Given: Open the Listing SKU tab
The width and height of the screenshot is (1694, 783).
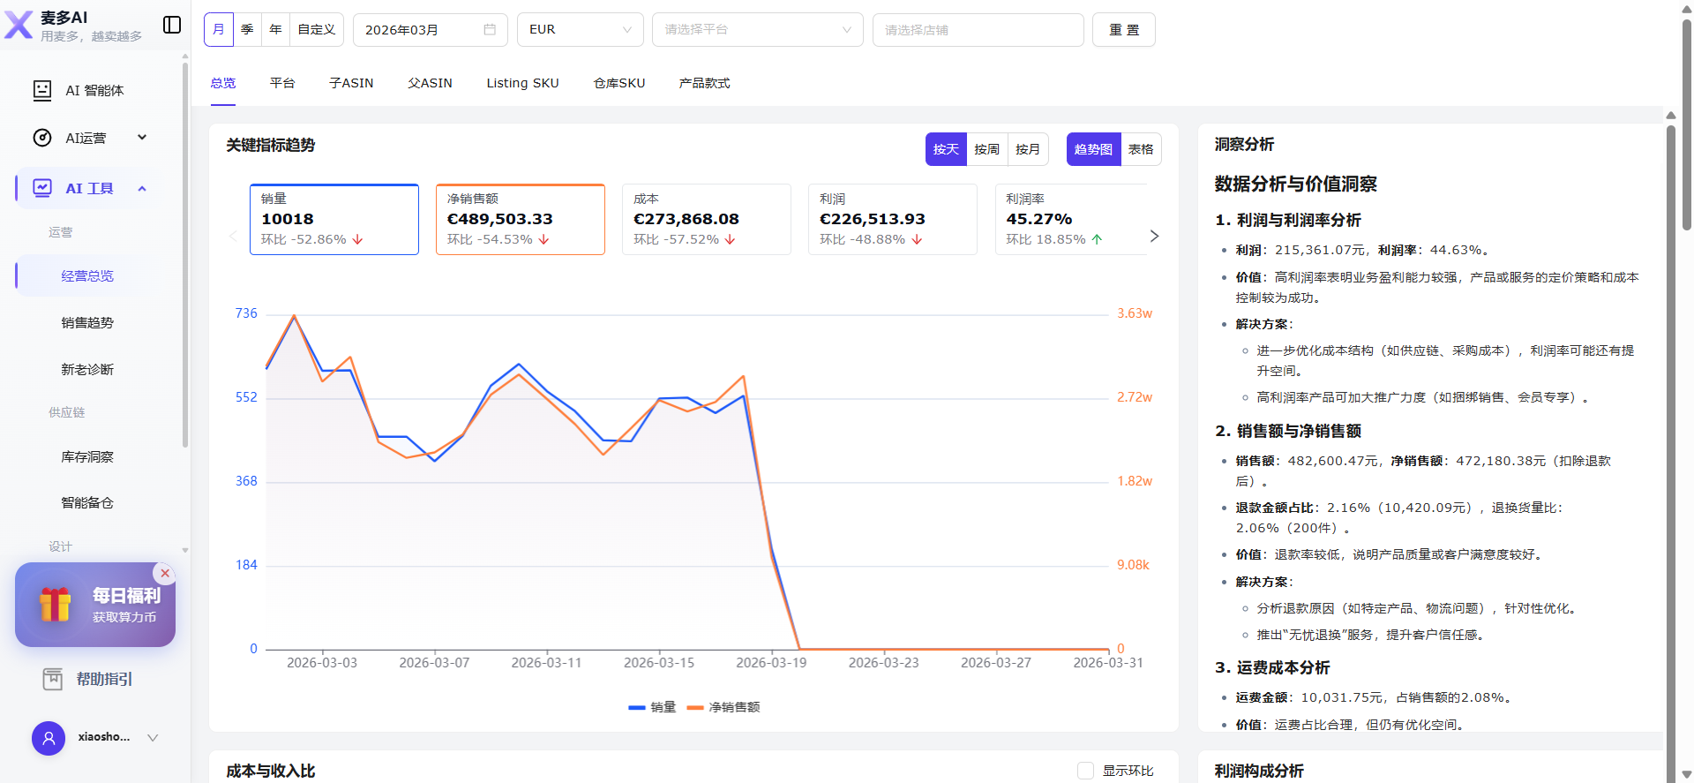Looking at the screenshot, I should (522, 83).
